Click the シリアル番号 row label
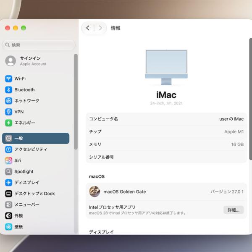Screen dimensions: 252x252 (x=101, y=157)
